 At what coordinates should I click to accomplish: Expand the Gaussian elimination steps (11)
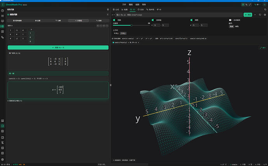(15, 101)
